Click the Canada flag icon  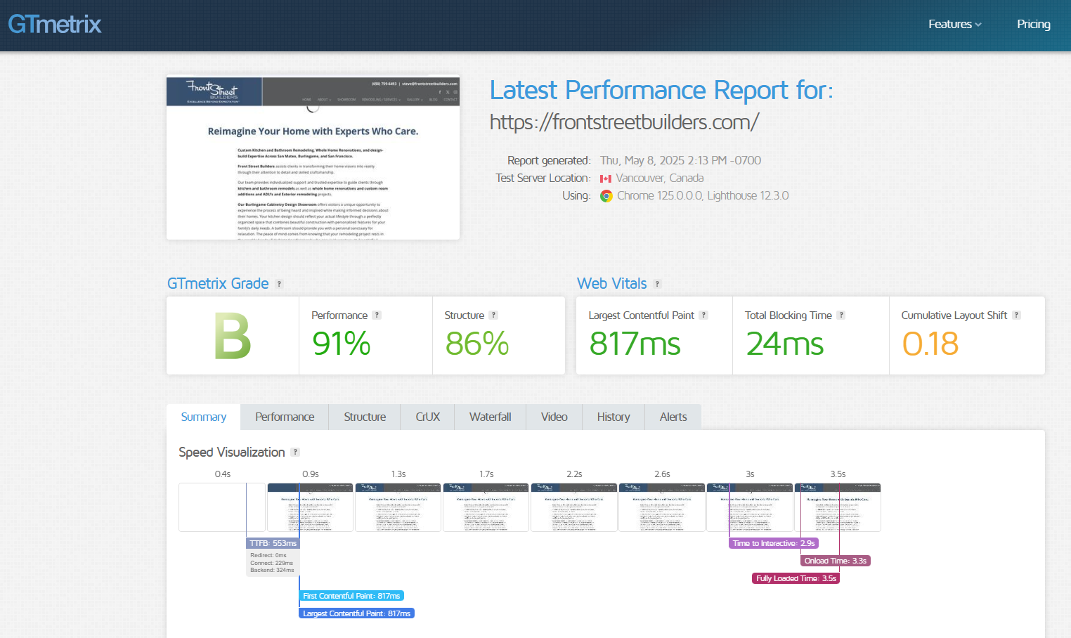(605, 178)
